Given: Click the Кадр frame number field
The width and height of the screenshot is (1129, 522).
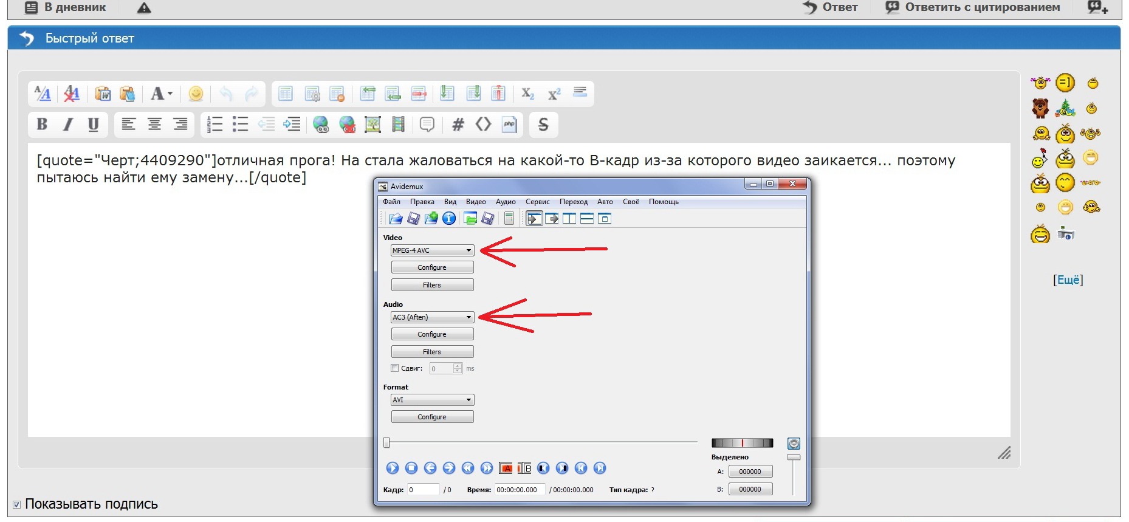Looking at the screenshot, I should pos(423,490).
